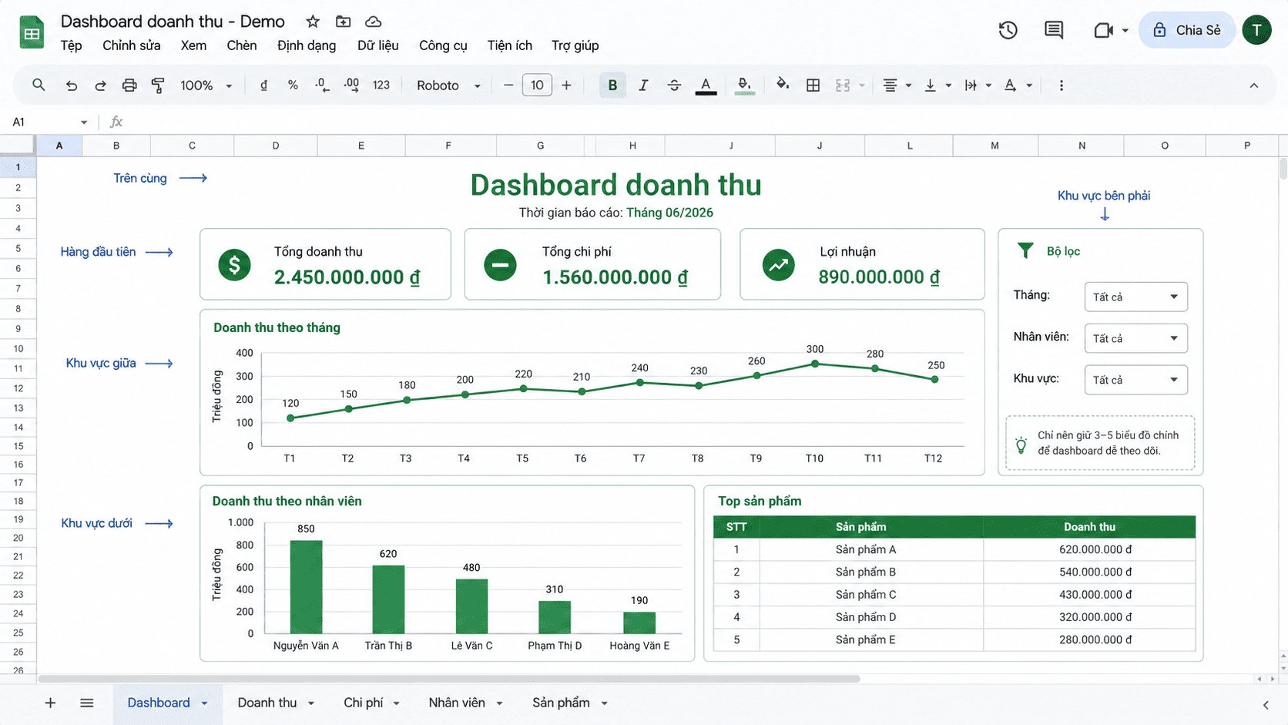
Task: Open the Dashboard tab options arrow
Action: [x=205, y=703]
